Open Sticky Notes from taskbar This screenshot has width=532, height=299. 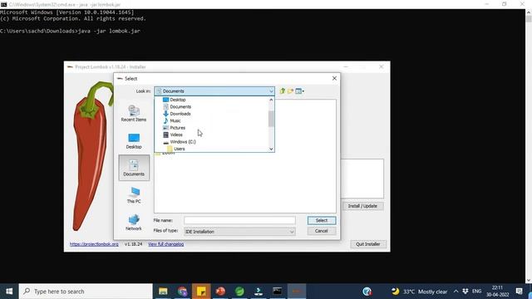click(x=201, y=292)
